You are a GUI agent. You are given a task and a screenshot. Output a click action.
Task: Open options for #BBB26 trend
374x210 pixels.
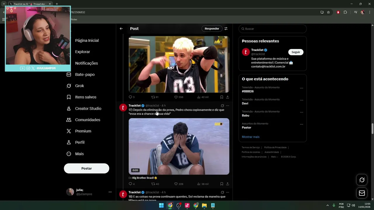click(302, 88)
